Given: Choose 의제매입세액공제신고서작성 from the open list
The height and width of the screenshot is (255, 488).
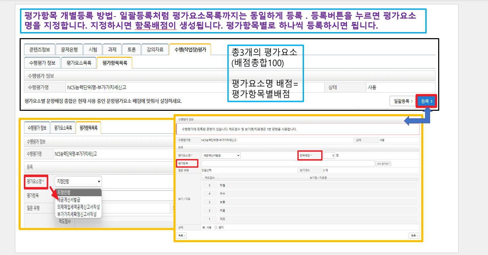Looking at the screenshot, I should 78,206.
